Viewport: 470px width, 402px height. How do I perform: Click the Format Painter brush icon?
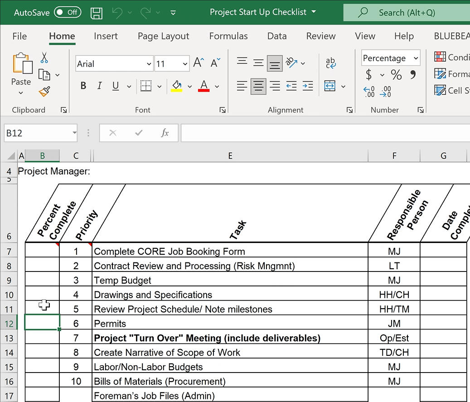coord(44,92)
